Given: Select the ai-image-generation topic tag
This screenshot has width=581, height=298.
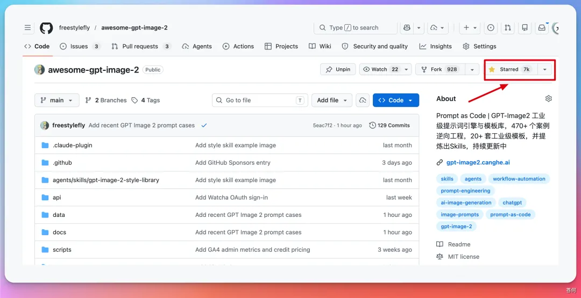Looking at the screenshot, I should [466, 202].
